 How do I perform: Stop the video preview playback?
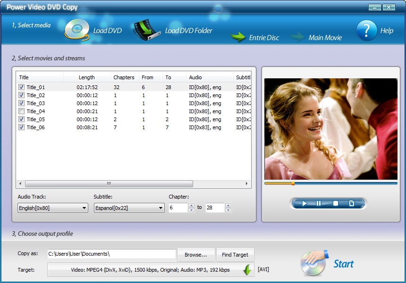point(336,203)
